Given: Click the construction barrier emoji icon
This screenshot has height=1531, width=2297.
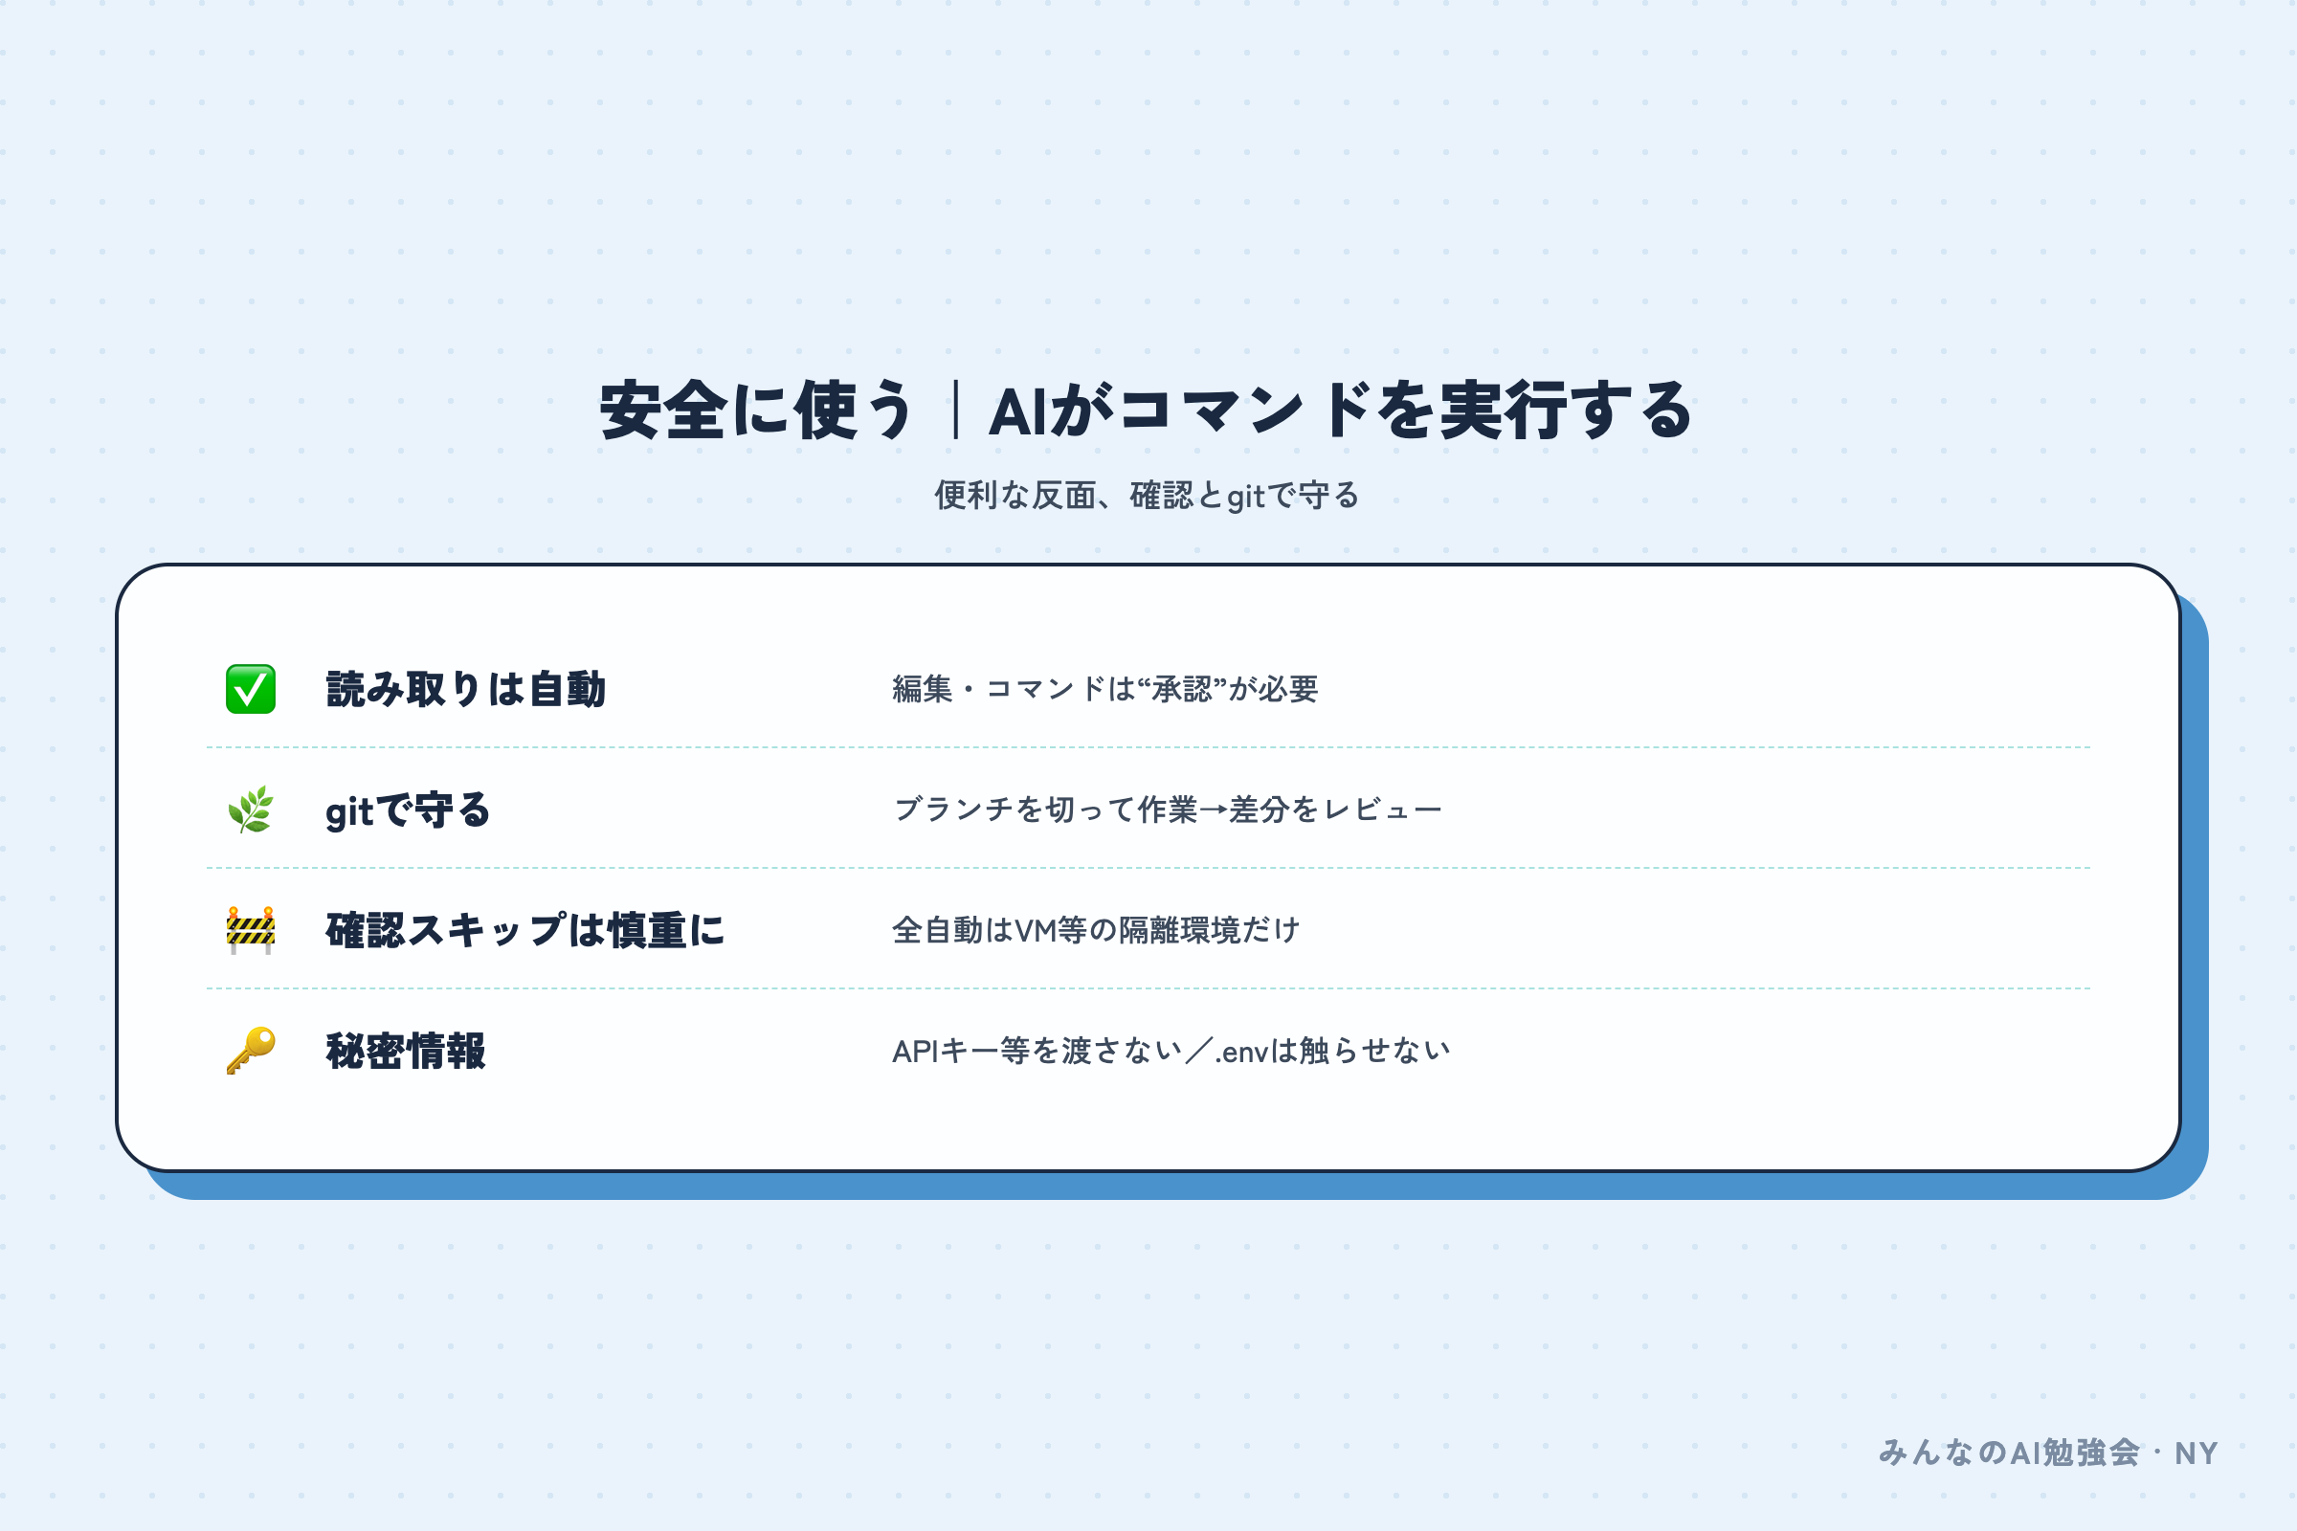Looking at the screenshot, I should pos(250,929).
